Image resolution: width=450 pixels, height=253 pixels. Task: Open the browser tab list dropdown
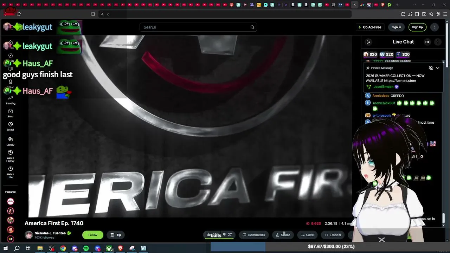click(x=414, y=5)
